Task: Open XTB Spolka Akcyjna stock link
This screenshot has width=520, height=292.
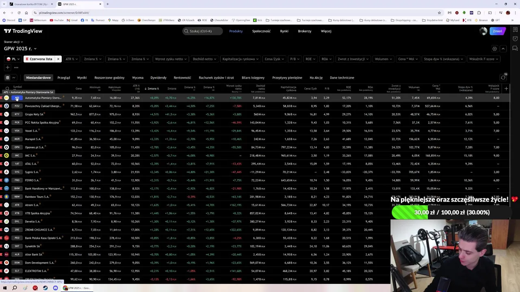Action: pos(37,213)
